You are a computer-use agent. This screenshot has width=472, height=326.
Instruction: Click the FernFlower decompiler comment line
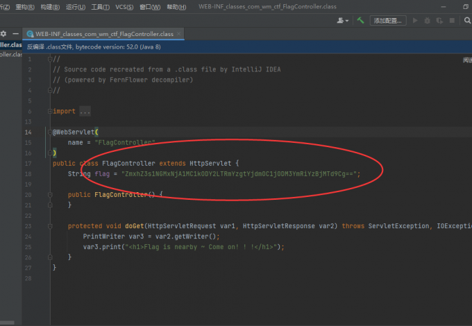123,80
